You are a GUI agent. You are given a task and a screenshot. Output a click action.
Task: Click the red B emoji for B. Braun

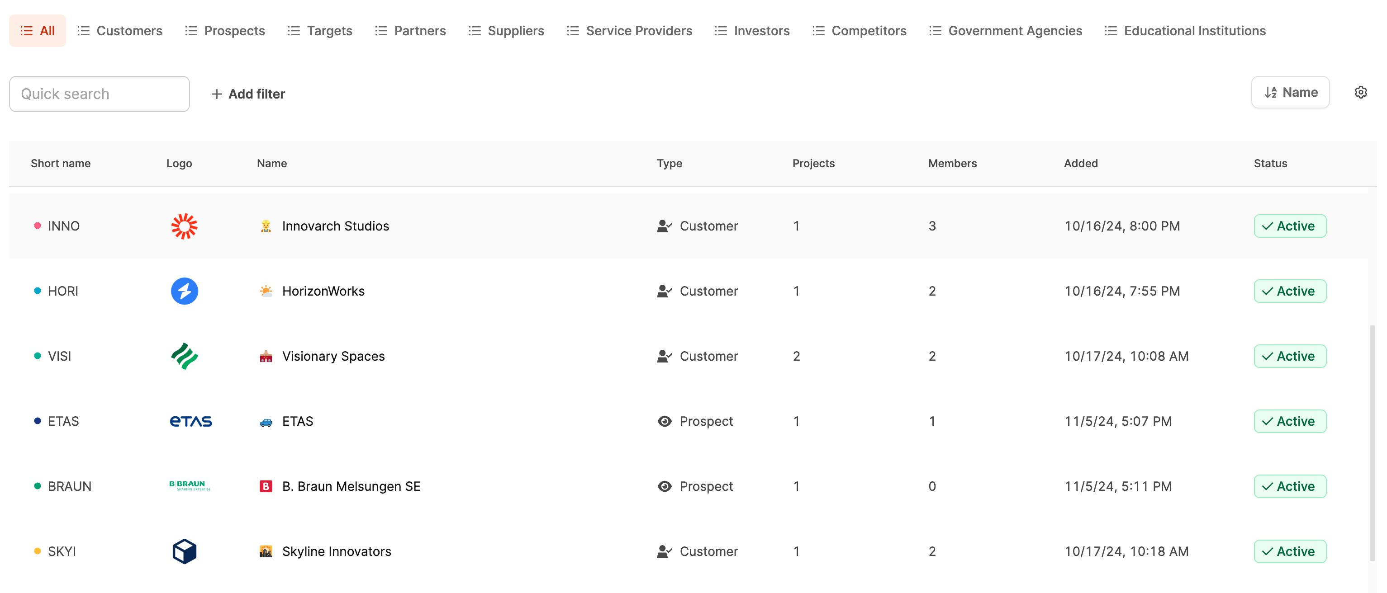point(266,486)
